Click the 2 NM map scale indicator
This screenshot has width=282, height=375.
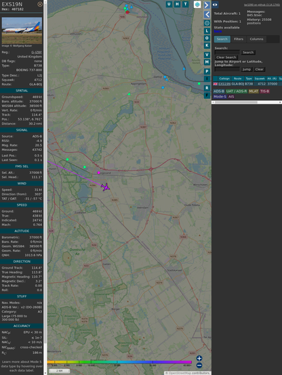[x=59, y=371]
